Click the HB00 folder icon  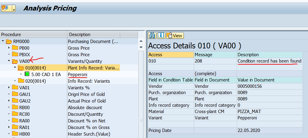[15, 134]
